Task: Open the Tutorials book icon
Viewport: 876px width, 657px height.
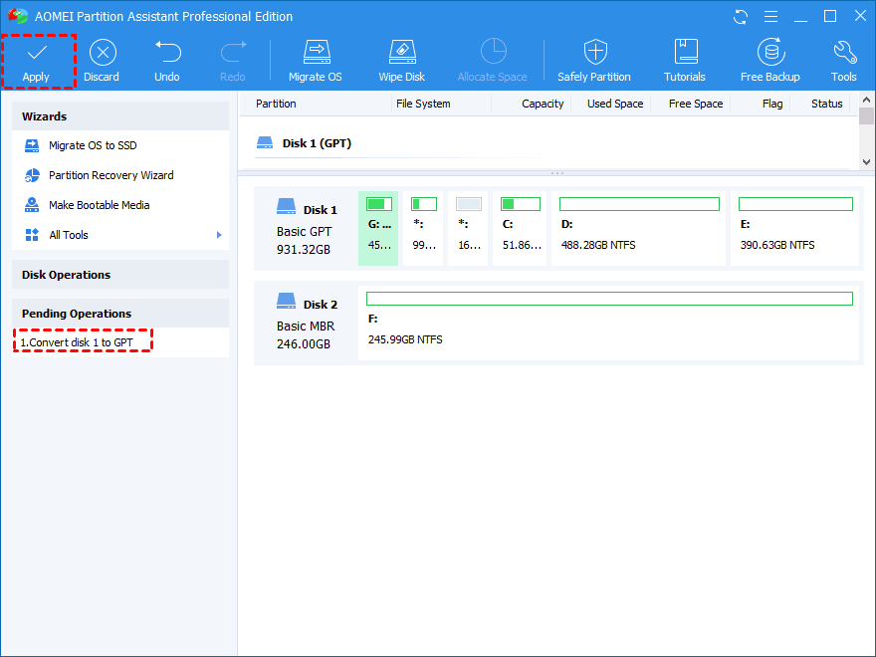Action: click(685, 62)
